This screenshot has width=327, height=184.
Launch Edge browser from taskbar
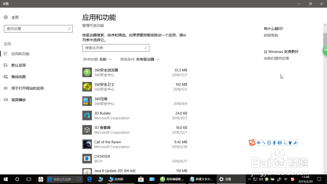click(x=89, y=179)
